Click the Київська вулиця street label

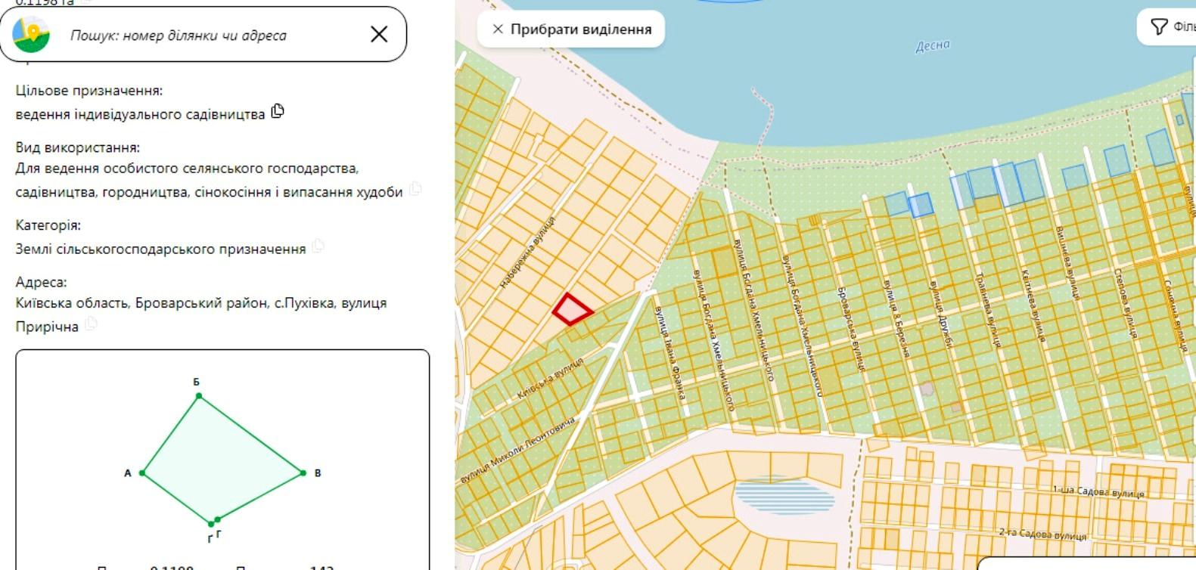coord(550,378)
